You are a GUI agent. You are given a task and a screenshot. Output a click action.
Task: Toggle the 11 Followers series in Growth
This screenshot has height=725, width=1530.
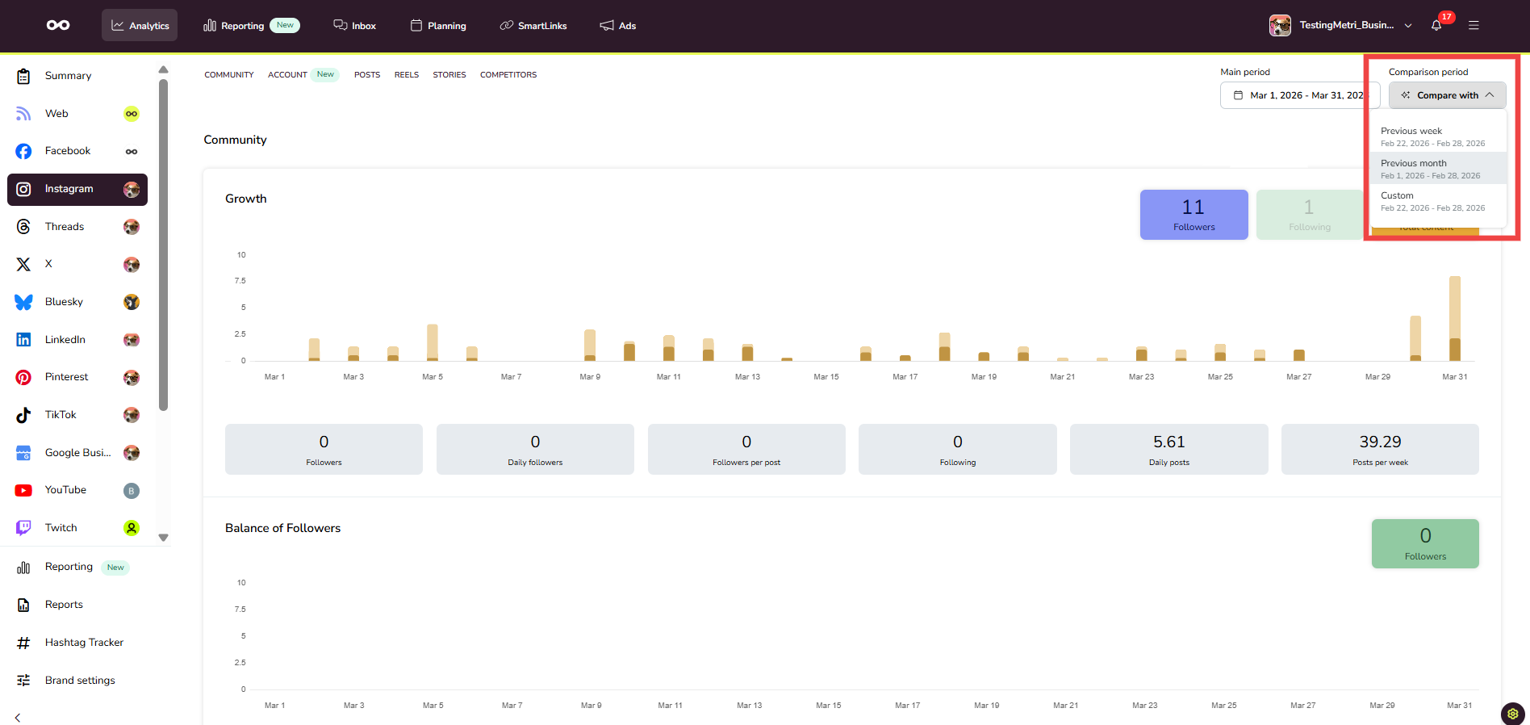click(x=1194, y=215)
